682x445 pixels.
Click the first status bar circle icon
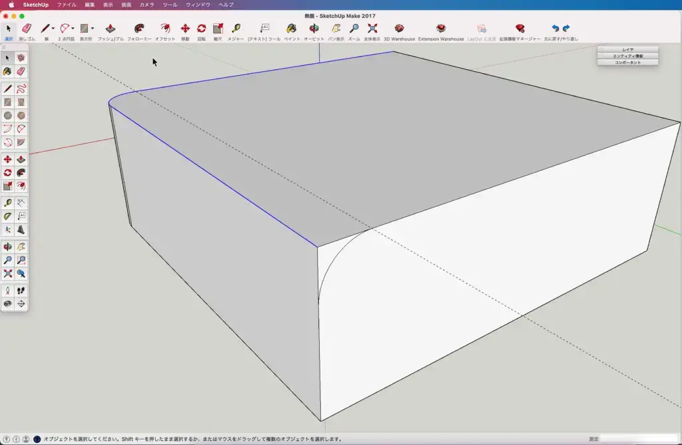tap(7, 439)
